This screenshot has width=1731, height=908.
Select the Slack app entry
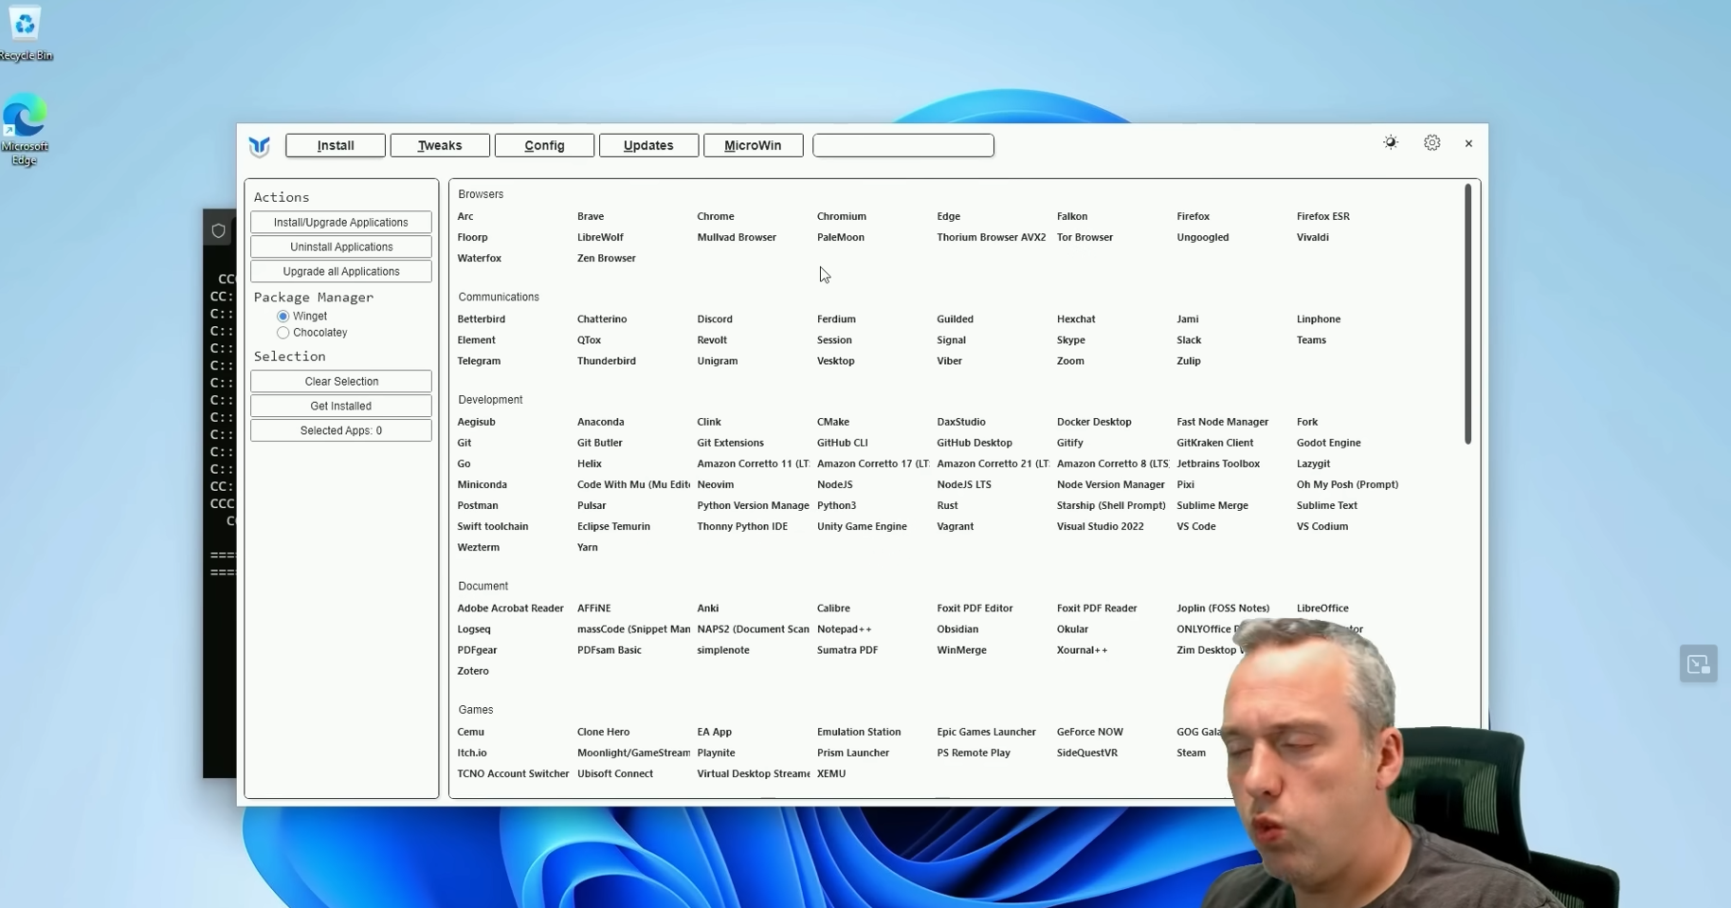(x=1189, y=340)
